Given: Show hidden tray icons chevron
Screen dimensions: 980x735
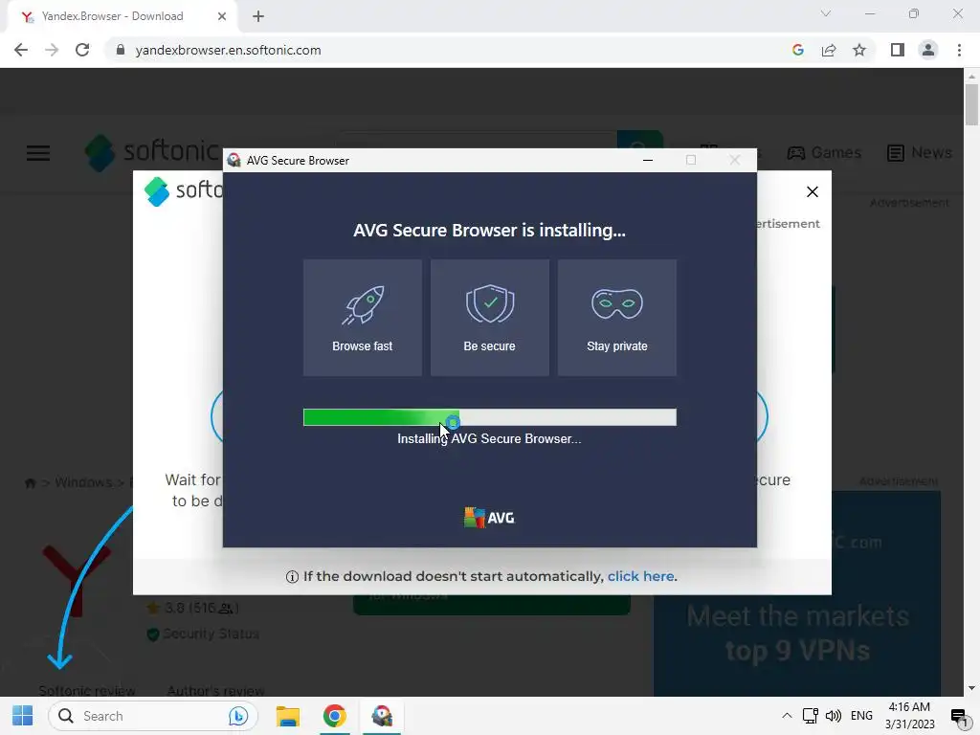Looking at the screenshot, I should tap(787, 716).
